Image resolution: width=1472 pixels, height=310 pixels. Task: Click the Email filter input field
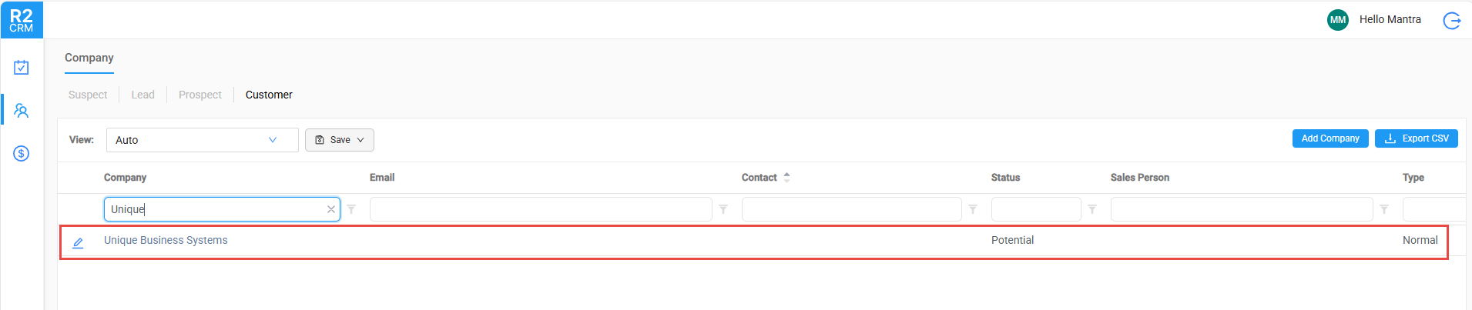541,209
